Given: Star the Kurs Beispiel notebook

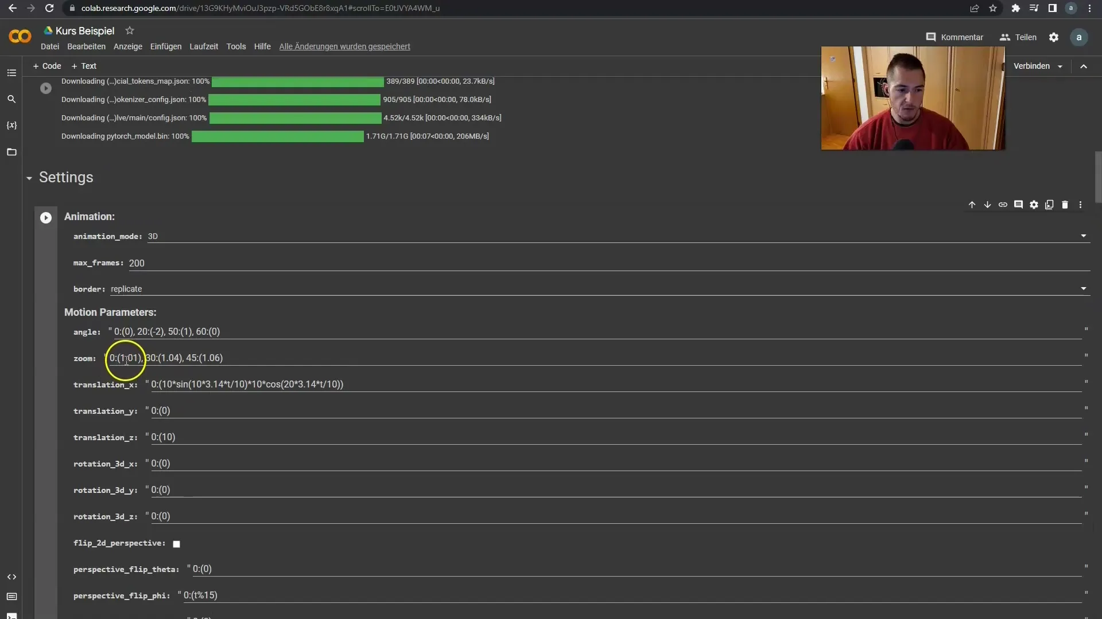Looking at the screenshot, I should click(130, 30).
